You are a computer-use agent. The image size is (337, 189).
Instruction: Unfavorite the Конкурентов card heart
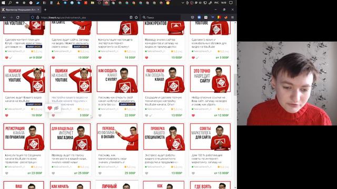pyautogui.click(x=146, y=57)
